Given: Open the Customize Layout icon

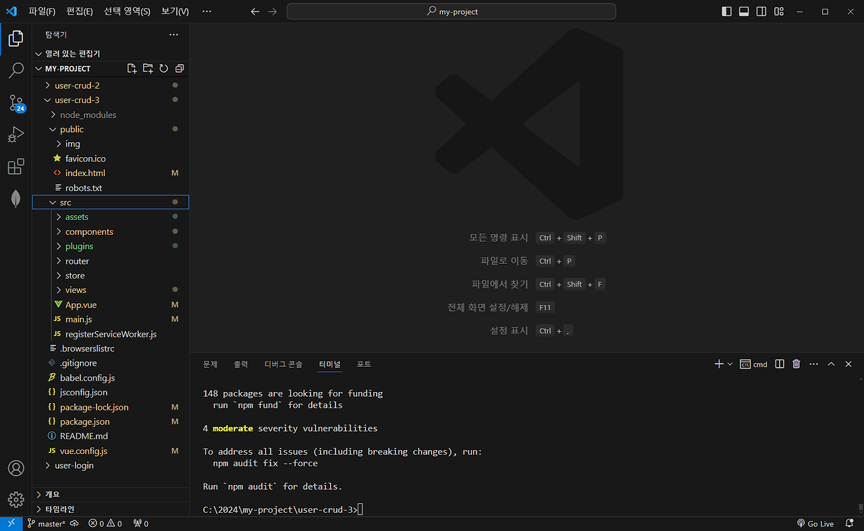Looking at the screenshot, I should coord(779,11).
